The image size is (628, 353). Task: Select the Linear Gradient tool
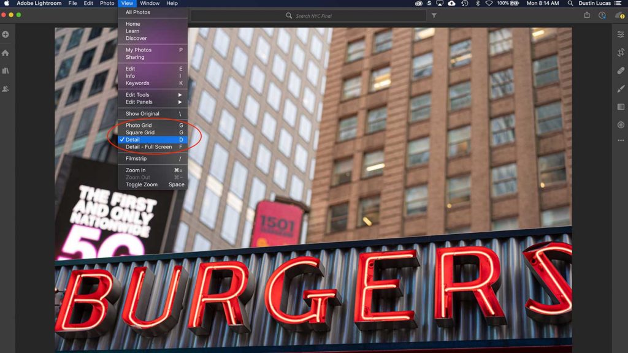pos(621,107)
